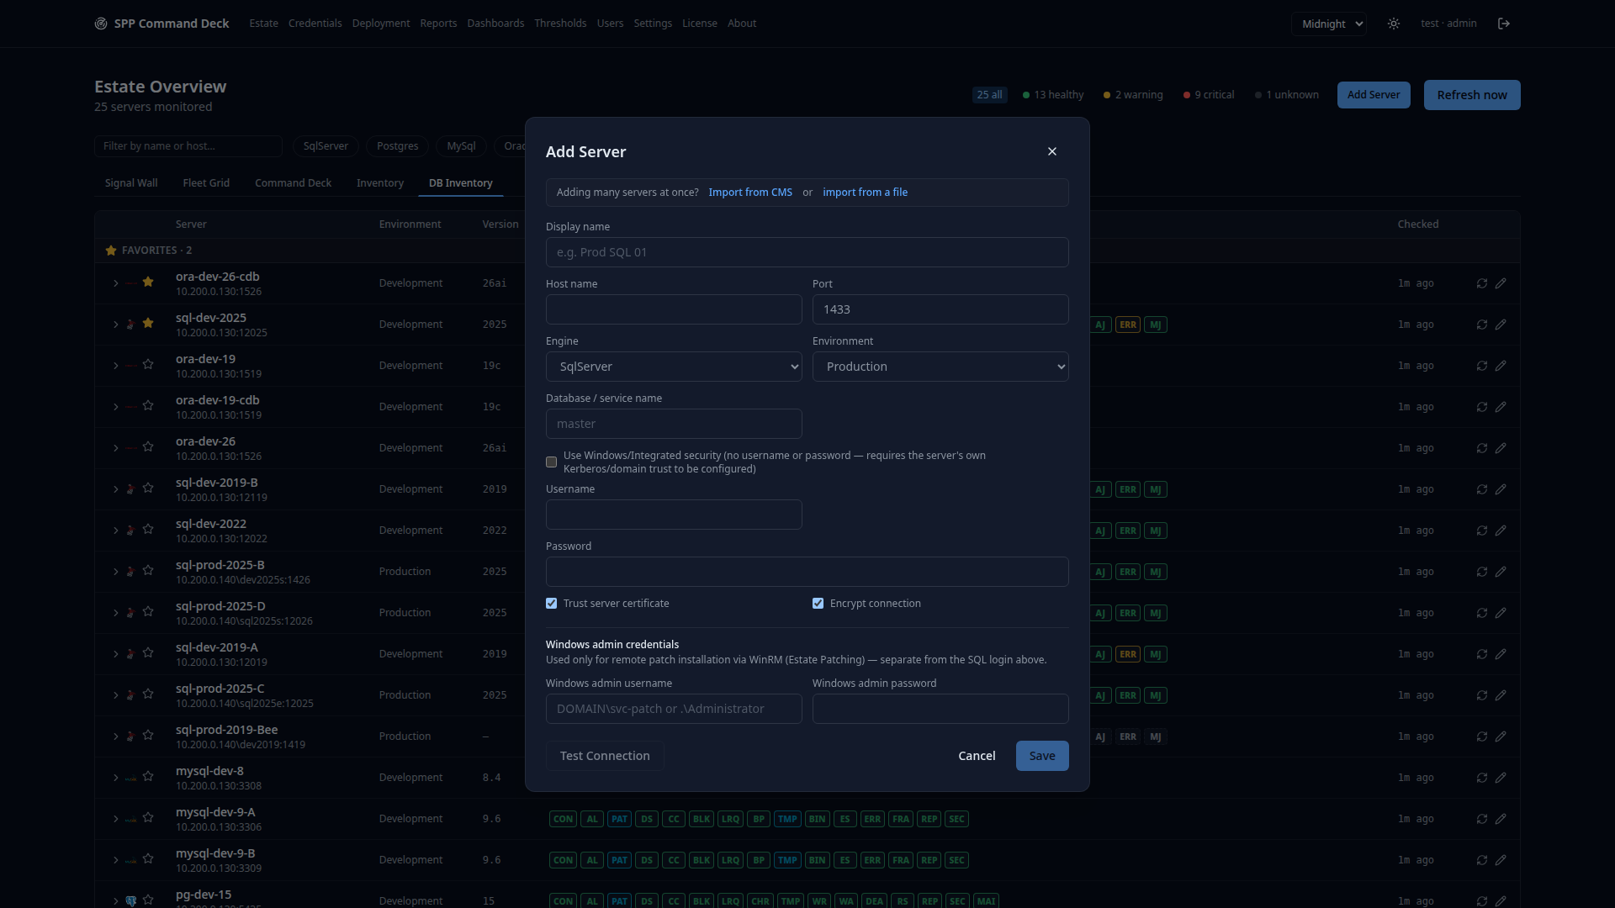Refresh the mysql-dev-9-A row
This screenshot has width=1615, height=908.
(x=1482, y=819)
